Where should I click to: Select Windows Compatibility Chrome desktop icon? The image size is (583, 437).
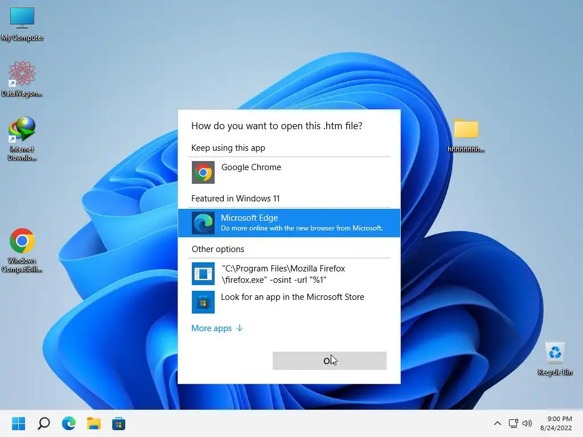[x=22, y=250]
